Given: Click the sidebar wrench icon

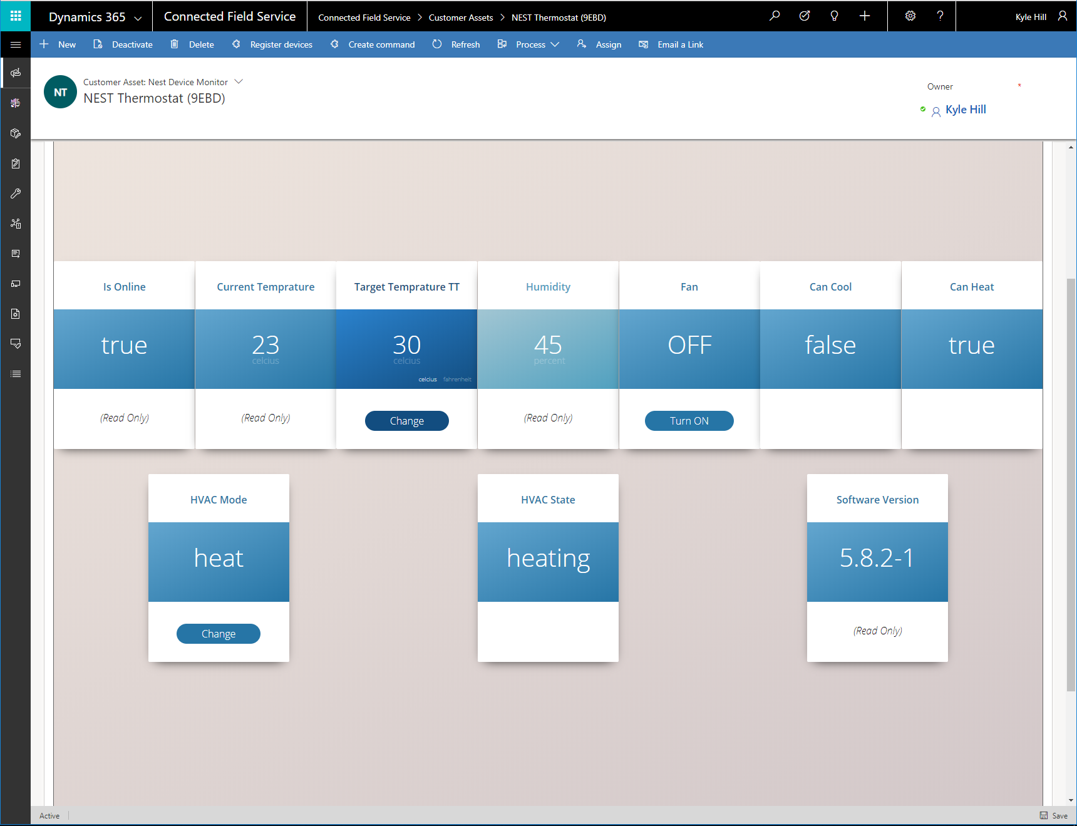Looking at the screenshot, I should click(16, 194).
